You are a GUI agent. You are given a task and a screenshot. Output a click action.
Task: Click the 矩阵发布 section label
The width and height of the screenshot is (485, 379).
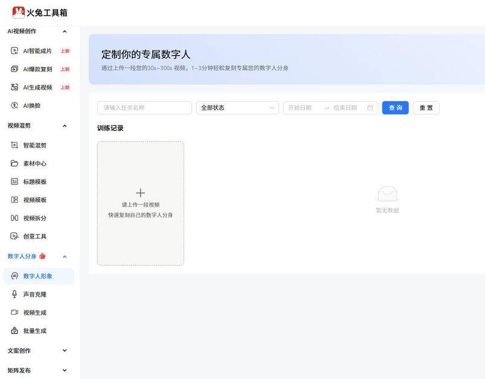(19, 371)
